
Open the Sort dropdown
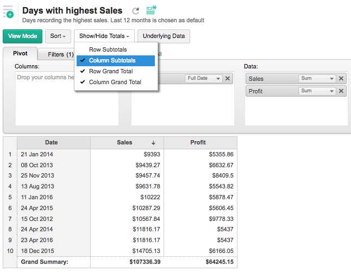(58, 36)
